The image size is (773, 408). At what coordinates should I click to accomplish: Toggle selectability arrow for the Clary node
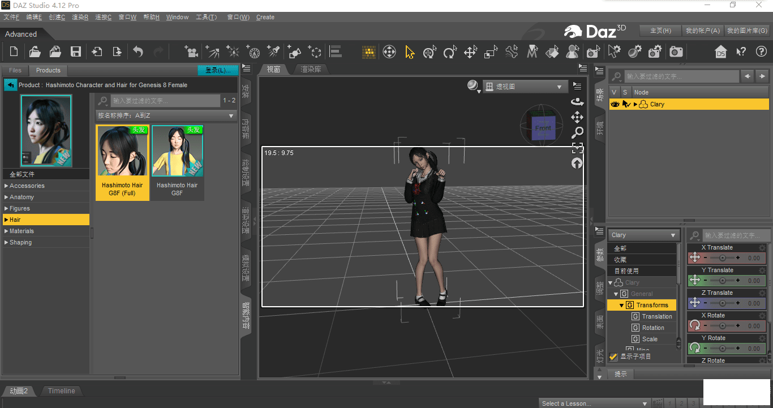tap(626, 104)
